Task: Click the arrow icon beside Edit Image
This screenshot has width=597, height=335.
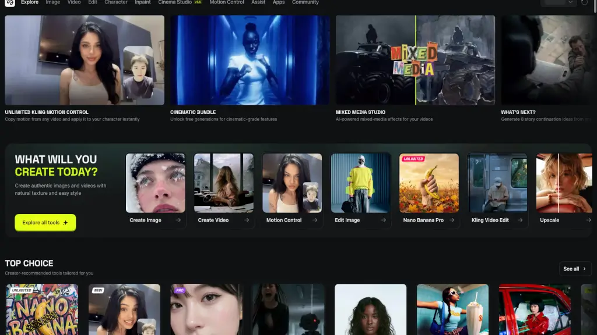Action: click(x=383, y=220)
